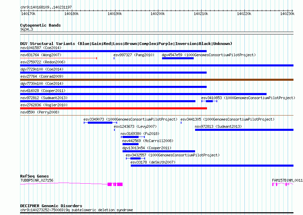Open esv3441305 variant label

point(227,119)
